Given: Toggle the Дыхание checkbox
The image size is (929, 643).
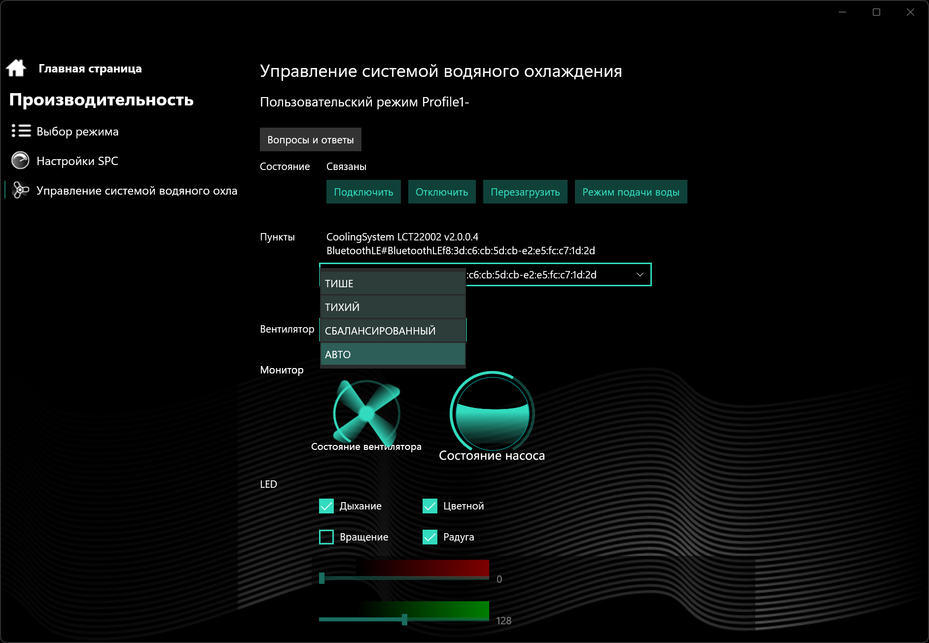Looking at the screenshot, I should [326, 506].
